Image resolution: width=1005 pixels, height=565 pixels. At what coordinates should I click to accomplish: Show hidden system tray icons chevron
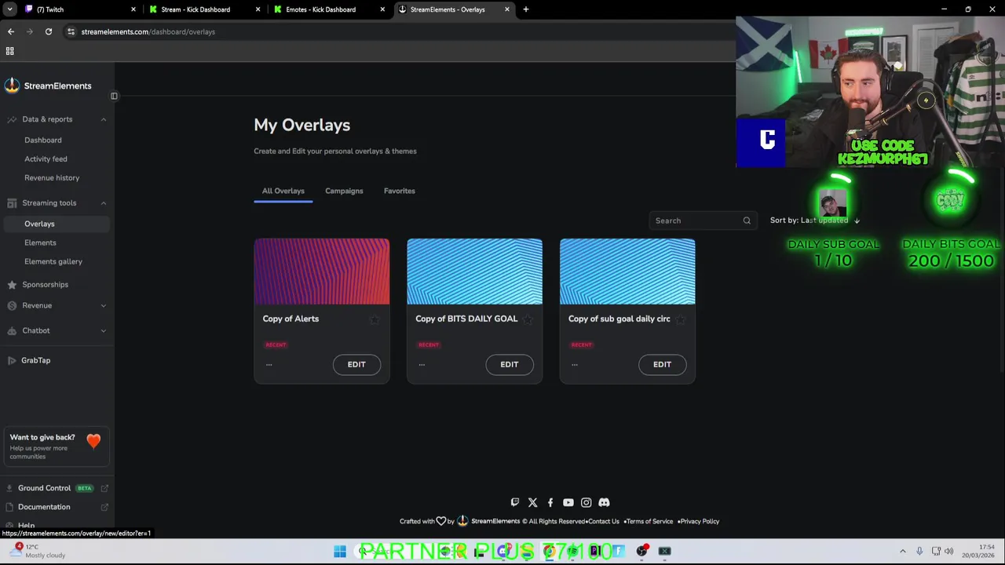click(x=903, y=552)
